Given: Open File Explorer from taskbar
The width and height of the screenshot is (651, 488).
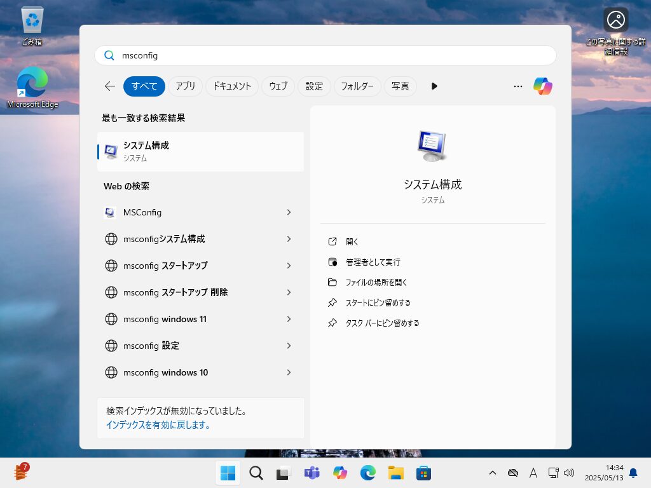Looking at the screenshot, I should 395,473.
